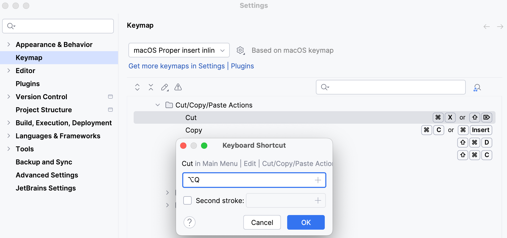Collapse all keymap tree nodes
Image resolution: width=507 pixels, height=238 pixels.
[x=151, y=87]
